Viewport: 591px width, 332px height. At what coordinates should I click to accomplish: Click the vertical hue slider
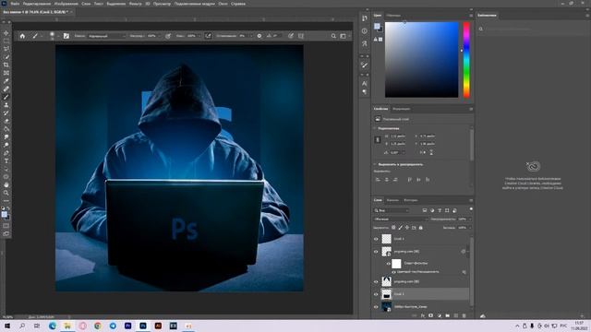pos(466,59)
